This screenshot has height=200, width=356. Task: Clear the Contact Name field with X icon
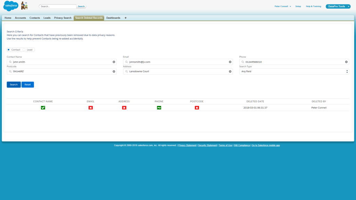tap(114, 62)
